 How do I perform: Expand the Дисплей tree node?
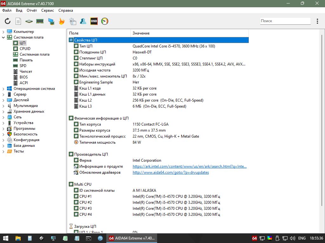[x=3, y=100]
